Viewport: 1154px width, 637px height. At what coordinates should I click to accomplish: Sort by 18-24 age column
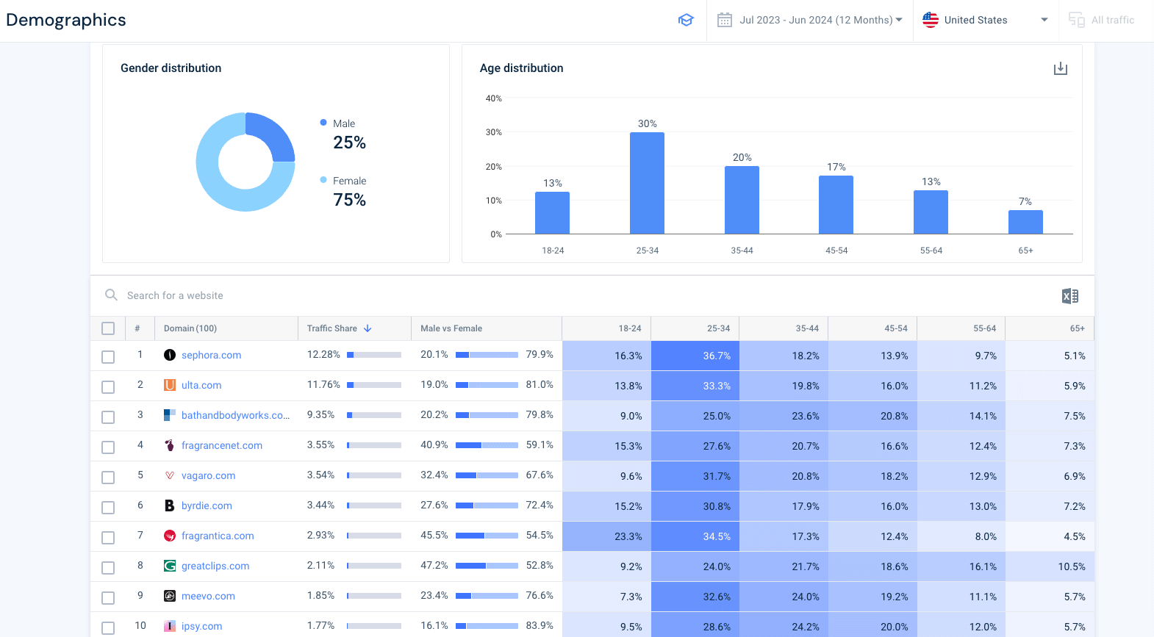630,328
